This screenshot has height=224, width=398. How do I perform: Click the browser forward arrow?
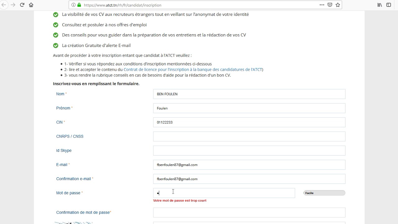click(x=13, y=5)
